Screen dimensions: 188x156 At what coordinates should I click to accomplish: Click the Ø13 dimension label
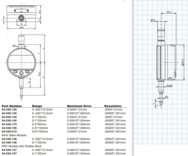pyautogui.click(x=14, y=45)
